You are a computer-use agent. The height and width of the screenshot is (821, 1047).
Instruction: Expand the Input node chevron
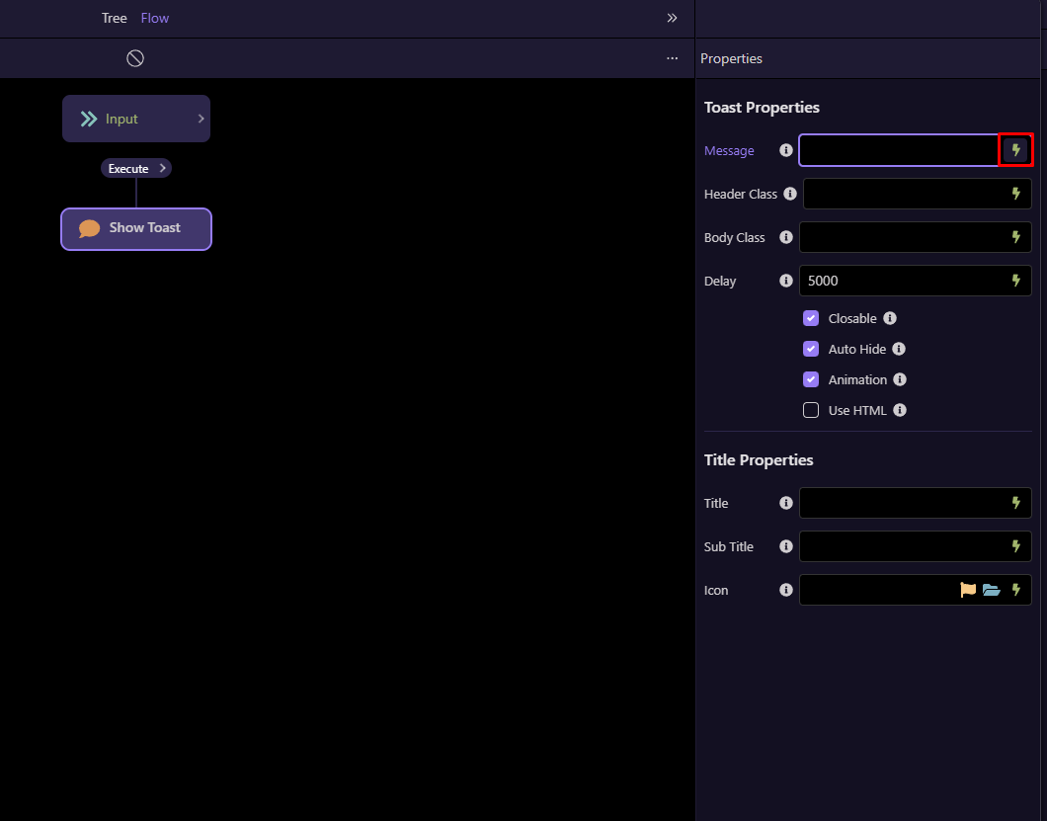point(201,119)
